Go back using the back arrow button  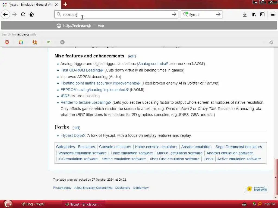coord(5,14)
